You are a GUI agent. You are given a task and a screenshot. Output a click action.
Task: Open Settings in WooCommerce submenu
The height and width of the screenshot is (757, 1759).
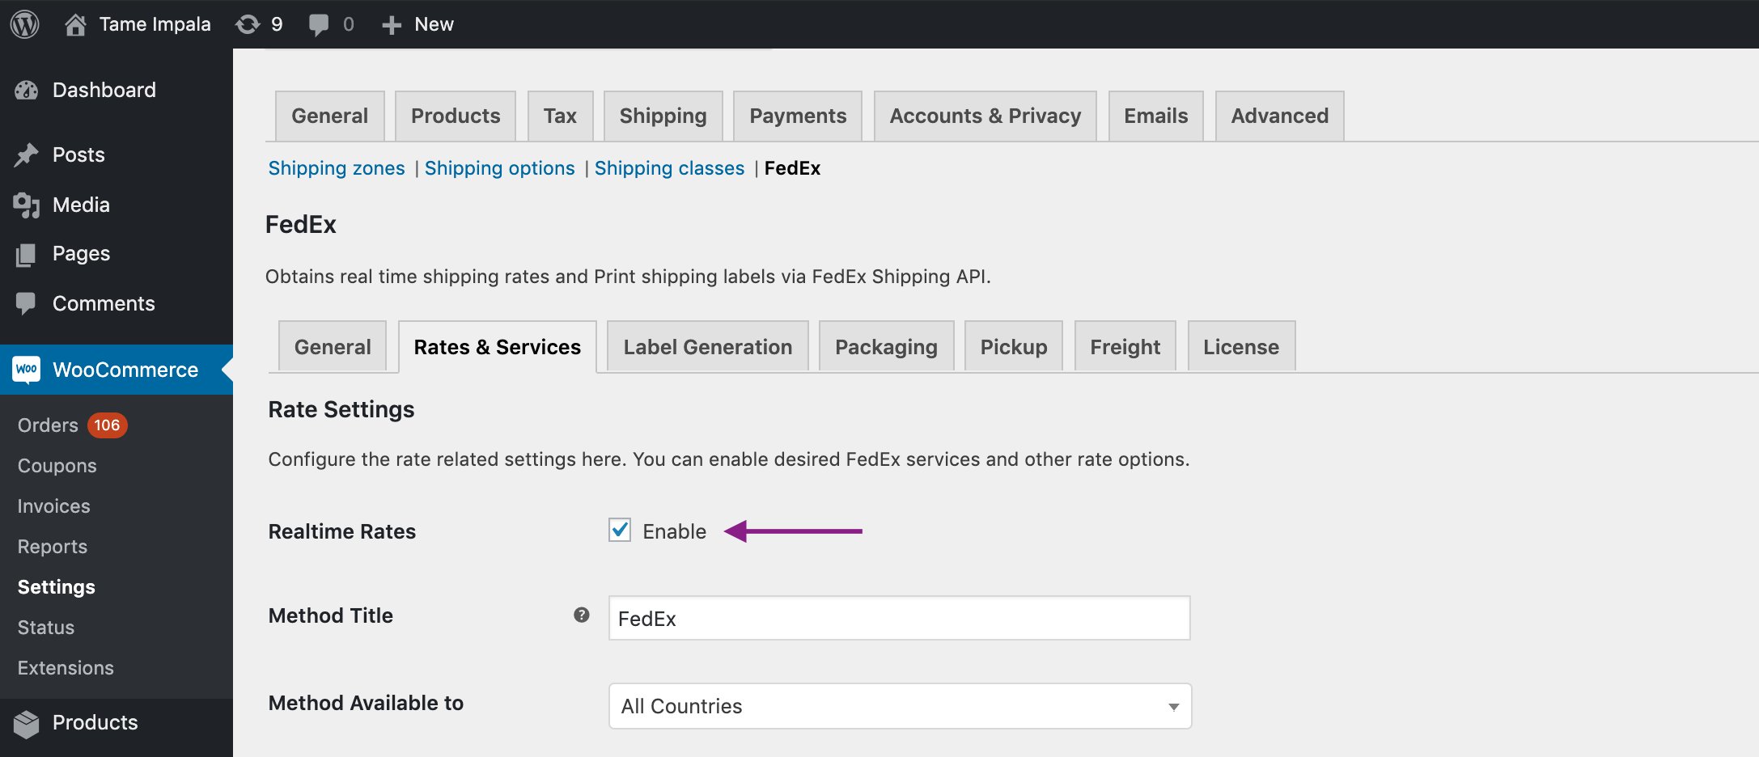pyautogui.click(x=56, y=587)
